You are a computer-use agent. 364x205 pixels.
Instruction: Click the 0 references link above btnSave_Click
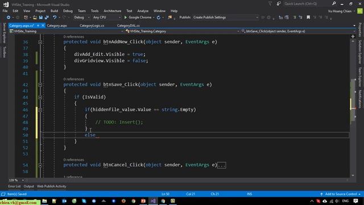[x=73, y=79]
